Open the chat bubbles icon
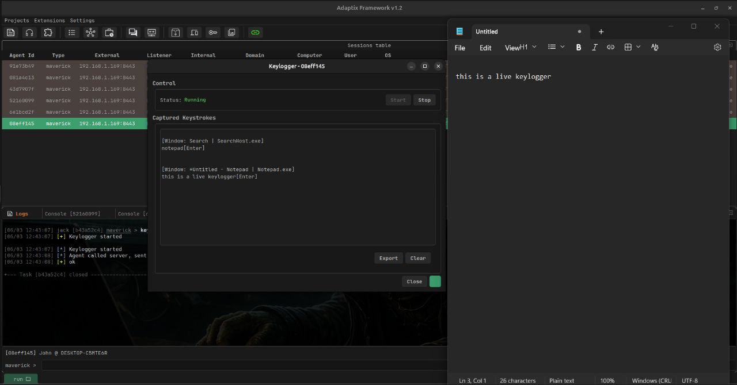This screenshot has width=737, height=385. tap(133, 33)
